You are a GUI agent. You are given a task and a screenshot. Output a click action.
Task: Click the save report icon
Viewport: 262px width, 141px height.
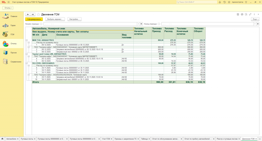[238, 14]
